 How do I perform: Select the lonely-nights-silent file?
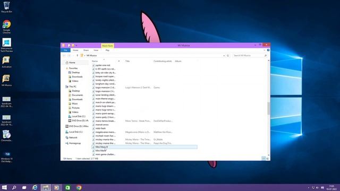click(x=105, y=80)
